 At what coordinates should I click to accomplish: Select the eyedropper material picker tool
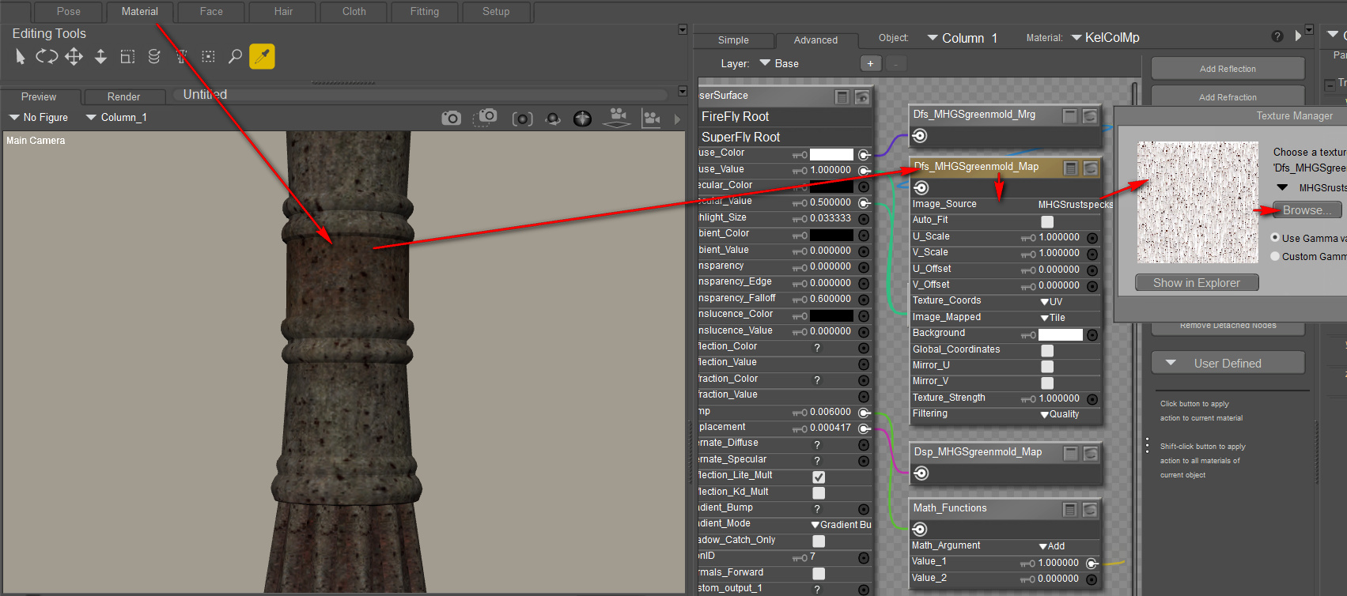262,56
